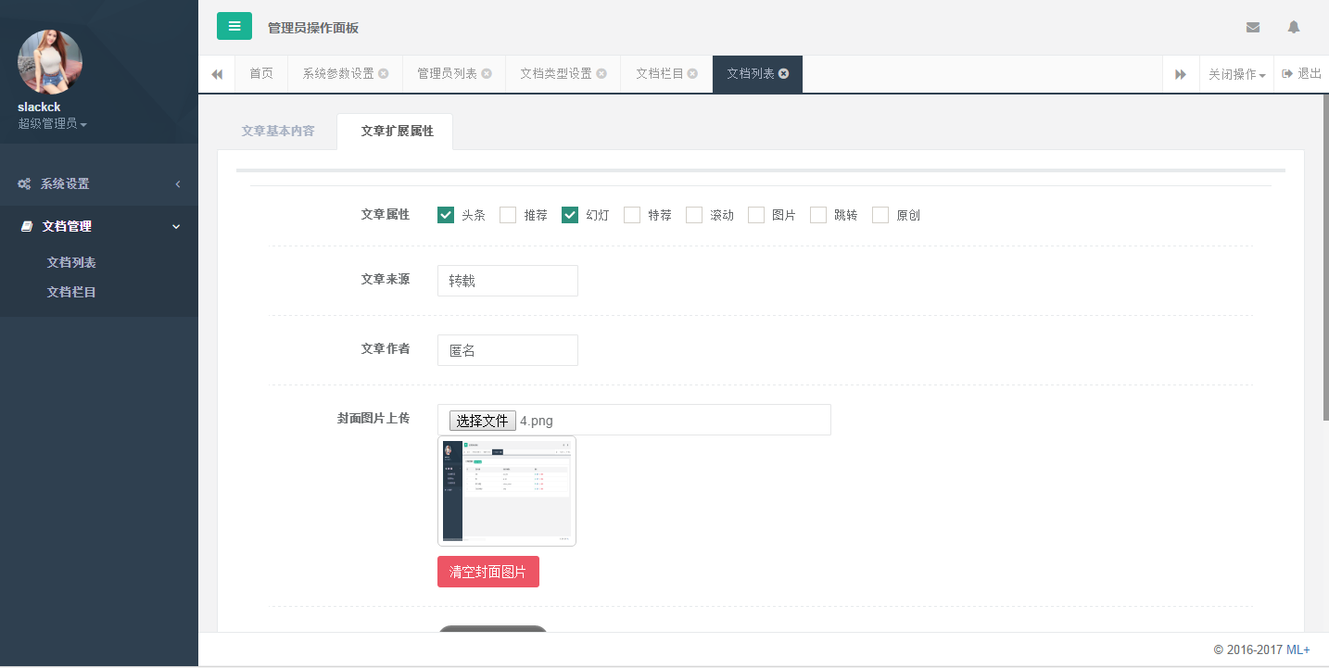Expand the 超级管理员 user dropdown

pyautogui.click(x=52, y=123)
